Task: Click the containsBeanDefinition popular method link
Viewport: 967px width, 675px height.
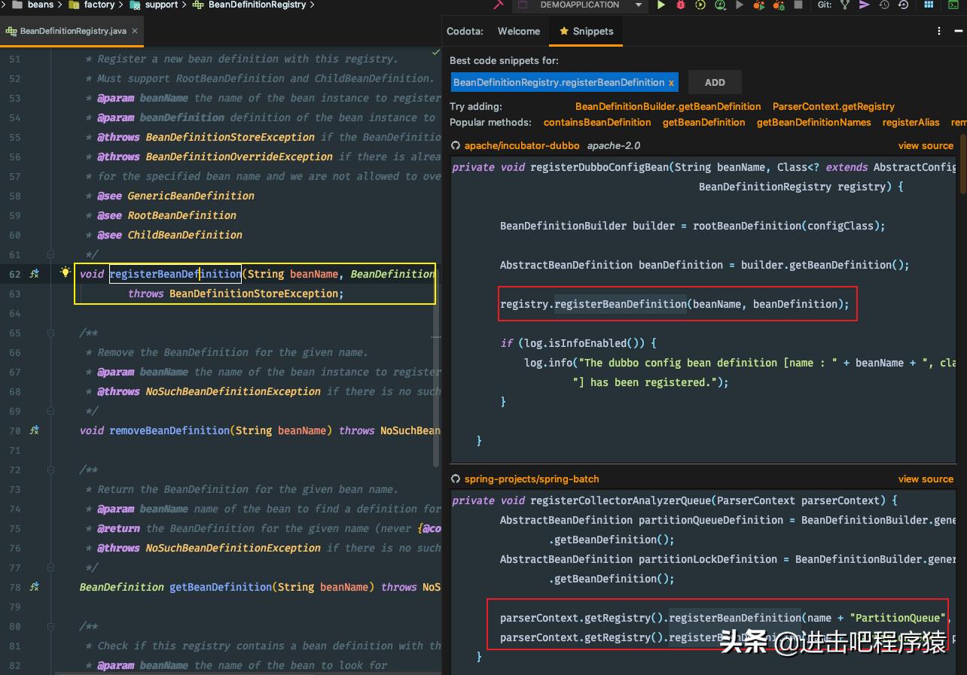Action: 596,123
